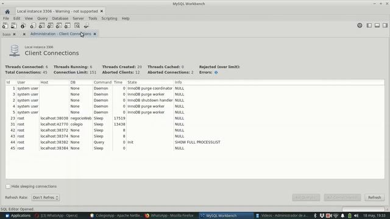Select Local instance 3306 connection tab
The height and width of the screenshot is (219, 390).
(57, 11)
